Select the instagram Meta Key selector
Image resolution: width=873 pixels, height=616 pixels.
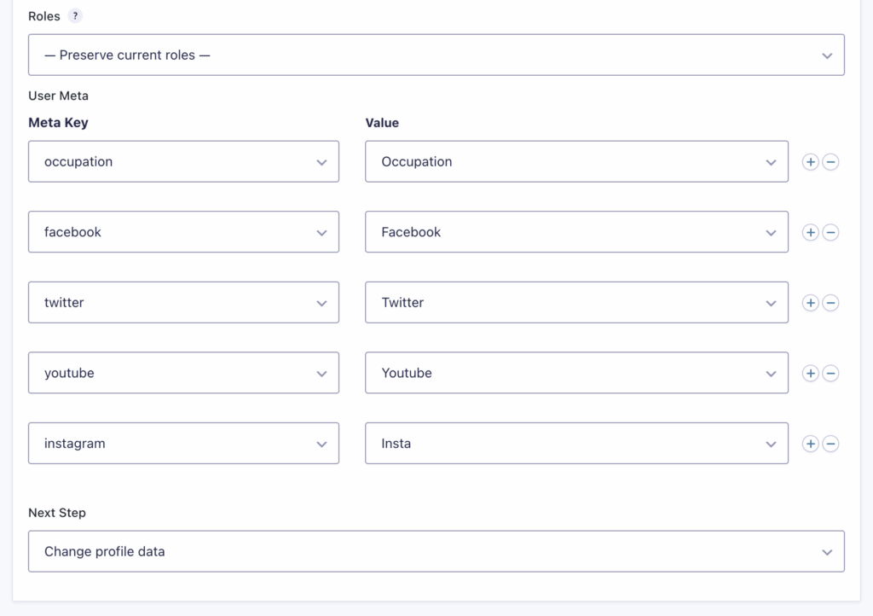click(x=183, y=443)
